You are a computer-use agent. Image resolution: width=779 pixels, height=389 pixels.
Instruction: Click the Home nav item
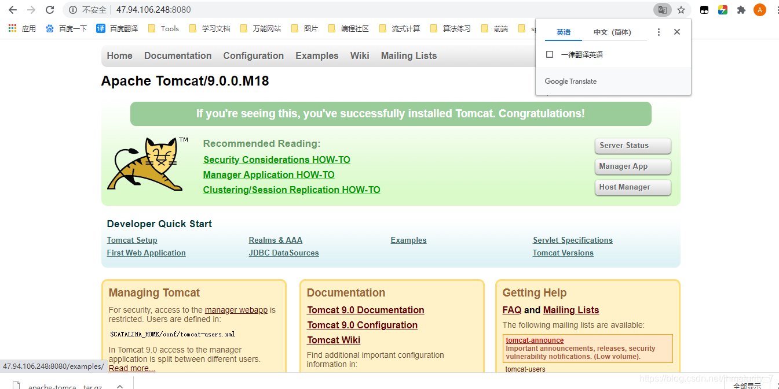(x=120, y=55)
